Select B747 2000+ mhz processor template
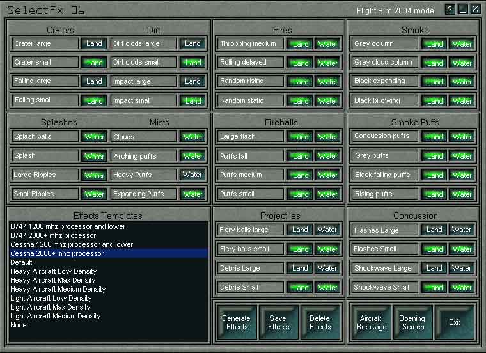 109,235
